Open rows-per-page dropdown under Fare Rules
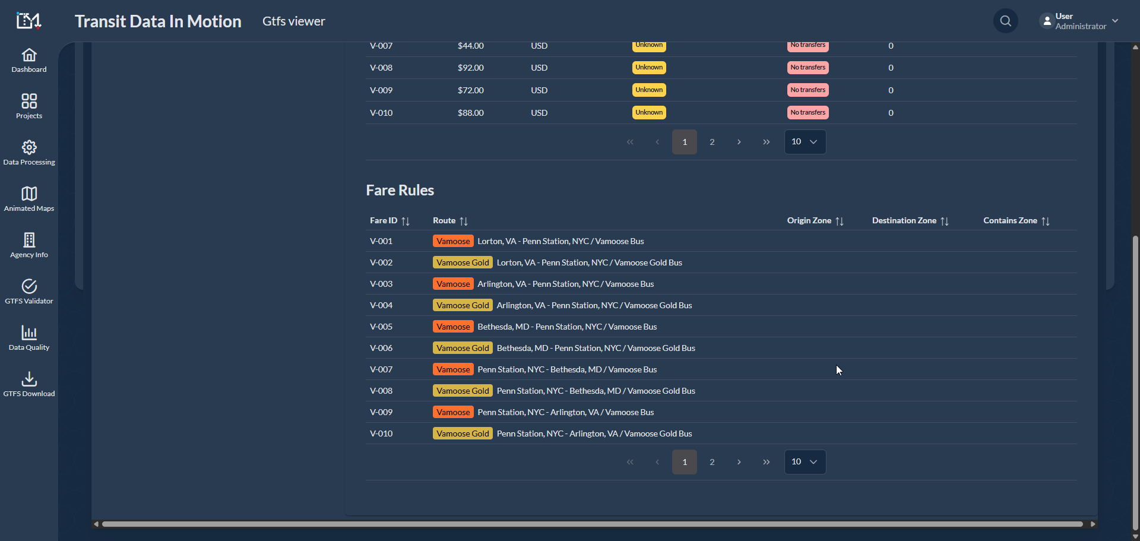 pos(805,462)
